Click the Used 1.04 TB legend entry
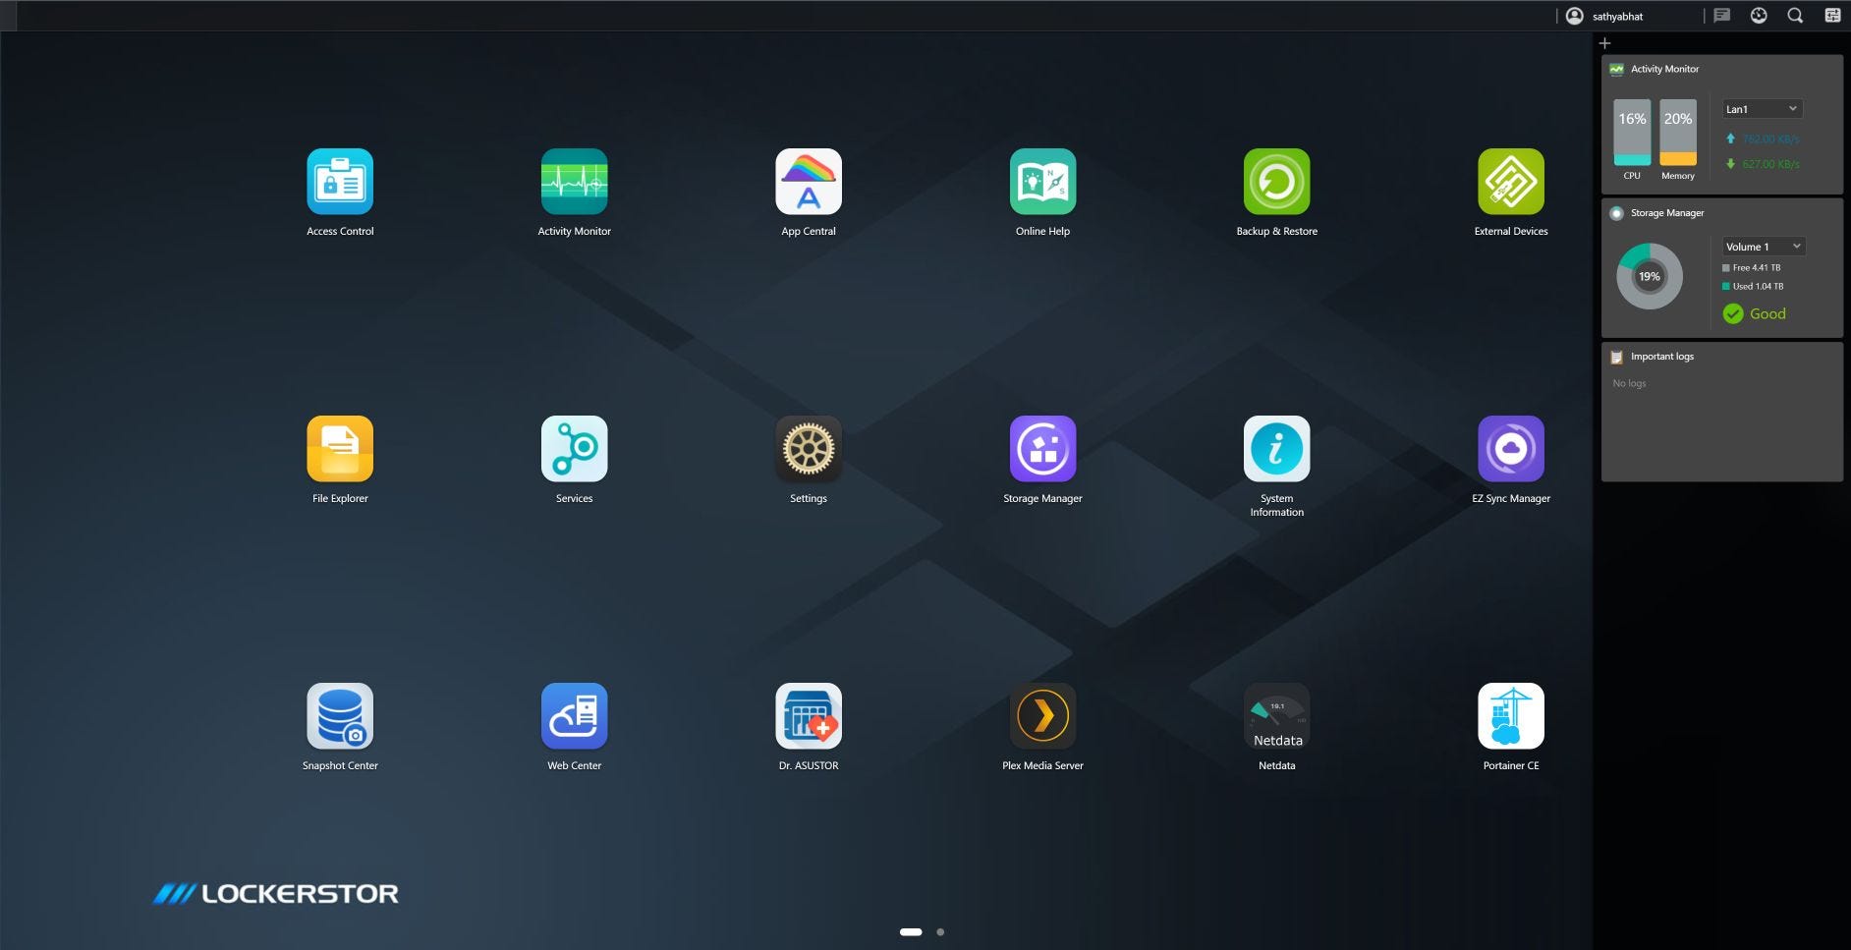Screen dimensions: 1851x950 (x=1753, y=286)
